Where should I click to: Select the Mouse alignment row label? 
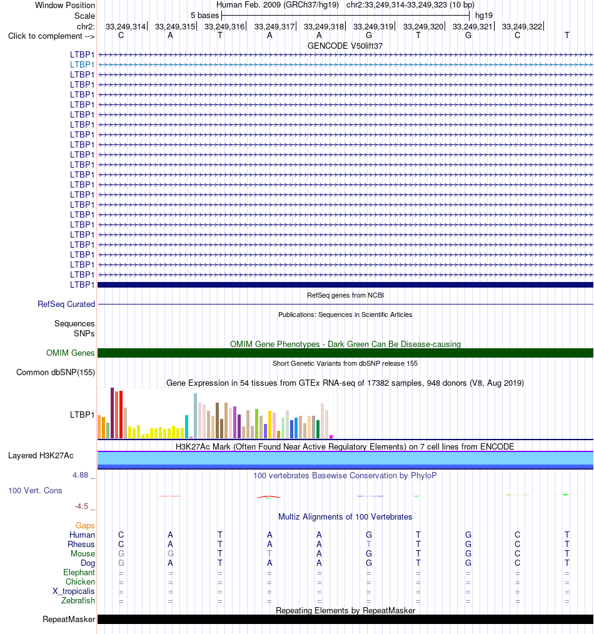tap(83, 553)
